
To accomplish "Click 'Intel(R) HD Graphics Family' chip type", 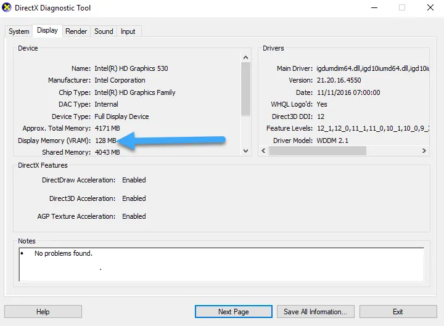I will [x=135, y=92].
